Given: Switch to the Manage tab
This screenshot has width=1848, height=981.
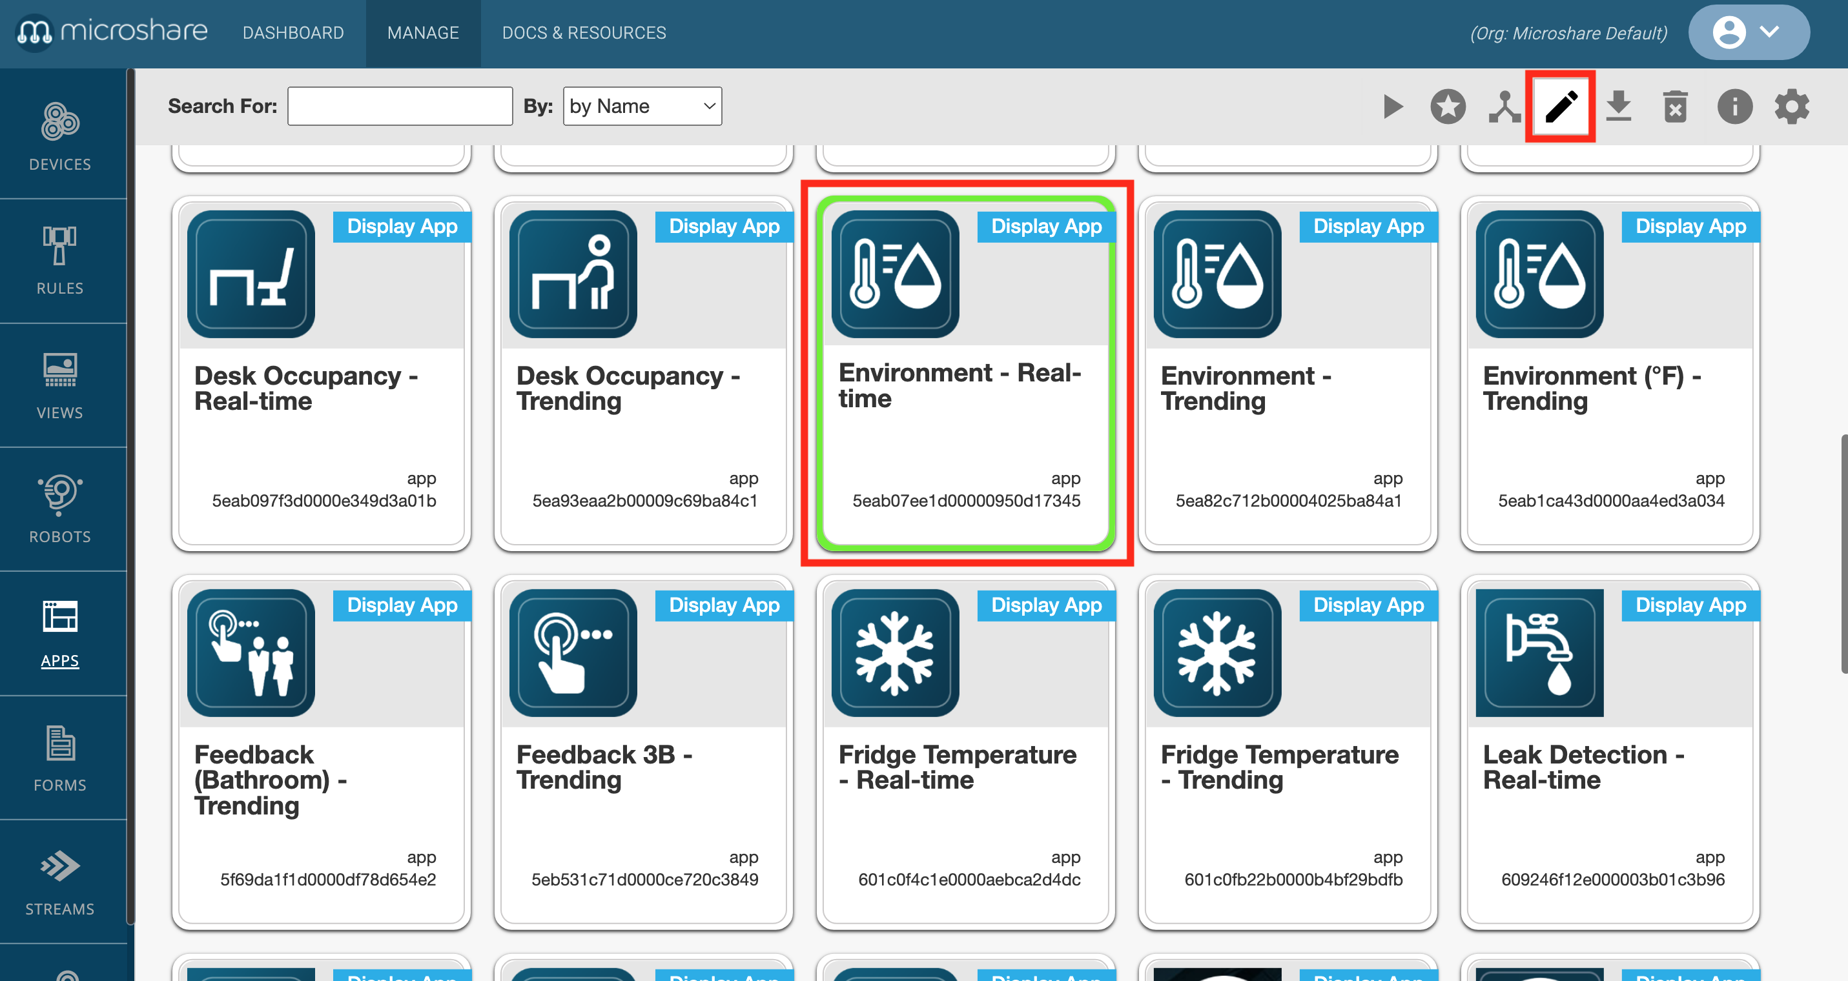Looking at the screenshot, I should [422, 33].
